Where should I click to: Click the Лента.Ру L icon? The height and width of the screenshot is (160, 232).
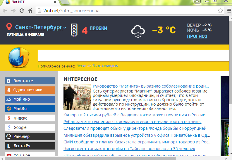(8, 146)
